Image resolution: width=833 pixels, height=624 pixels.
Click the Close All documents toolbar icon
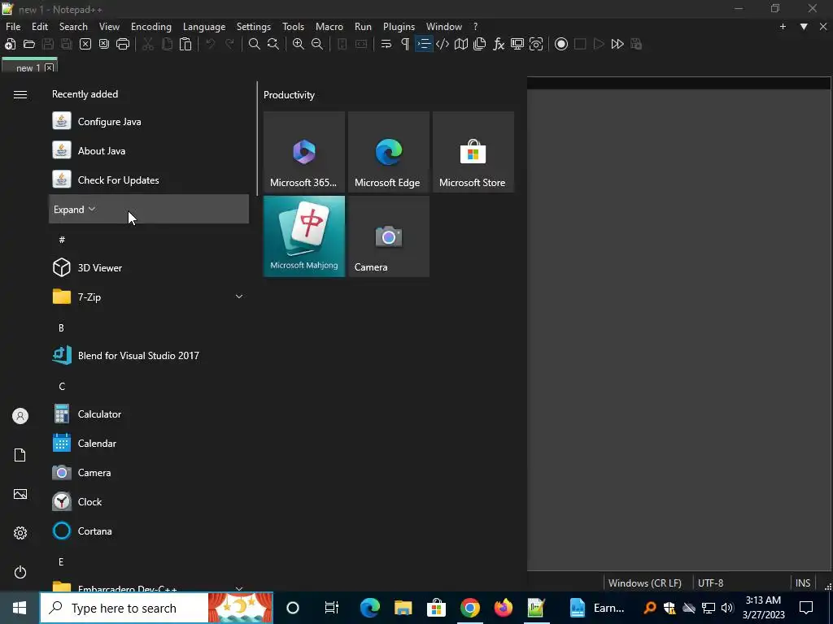tap(104, 44)
